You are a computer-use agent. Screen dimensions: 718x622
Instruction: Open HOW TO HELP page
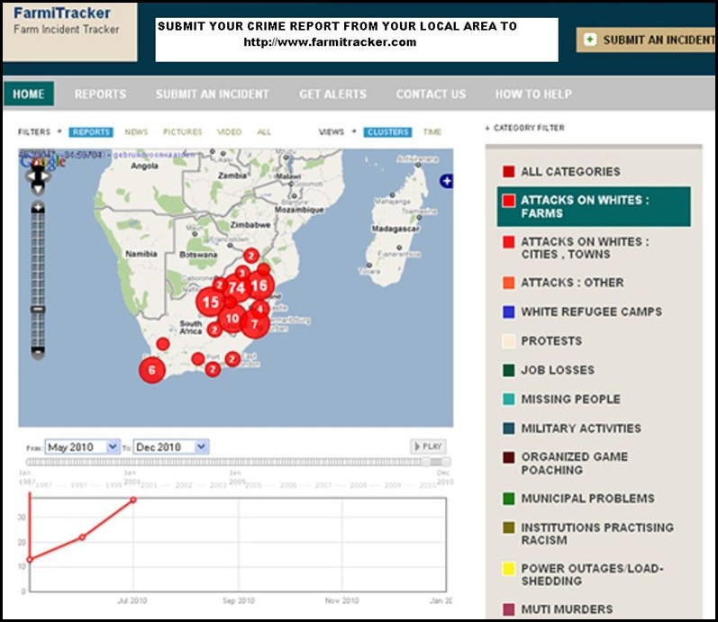[533, 95]
